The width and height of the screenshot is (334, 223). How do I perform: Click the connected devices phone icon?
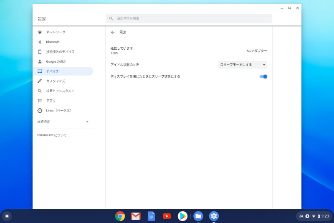(40, 52)
